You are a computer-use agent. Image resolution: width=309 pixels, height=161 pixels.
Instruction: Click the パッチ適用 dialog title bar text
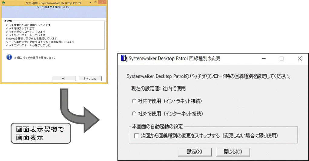(54, 2)
